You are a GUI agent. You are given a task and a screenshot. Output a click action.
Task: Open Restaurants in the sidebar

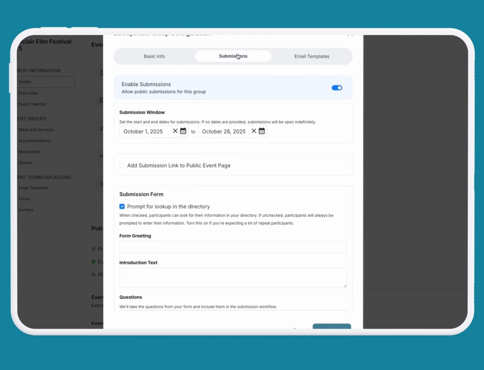point(29,152)
